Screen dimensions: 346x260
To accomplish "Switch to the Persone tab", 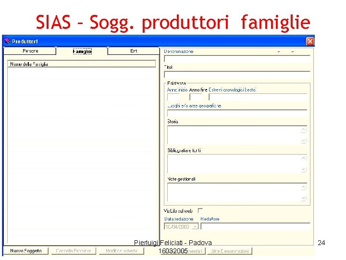I will pyautogui.click(x=30, y=51).
